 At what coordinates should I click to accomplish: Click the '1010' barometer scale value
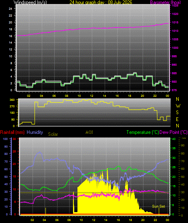click(x=175, y=31)
